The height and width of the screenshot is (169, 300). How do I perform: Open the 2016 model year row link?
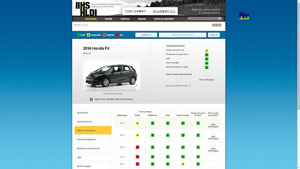click(x=122, y=123)
